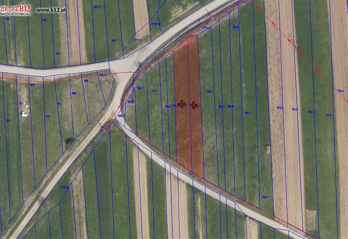Click the Grupa B12 Nieruchomości logo
348x239 pixels.
16,9
